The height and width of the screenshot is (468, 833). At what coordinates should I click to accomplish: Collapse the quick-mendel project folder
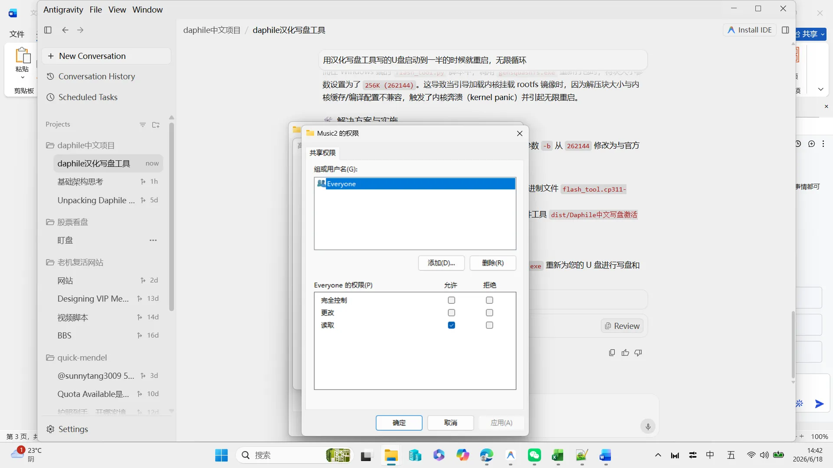click(x=50, y=358)
